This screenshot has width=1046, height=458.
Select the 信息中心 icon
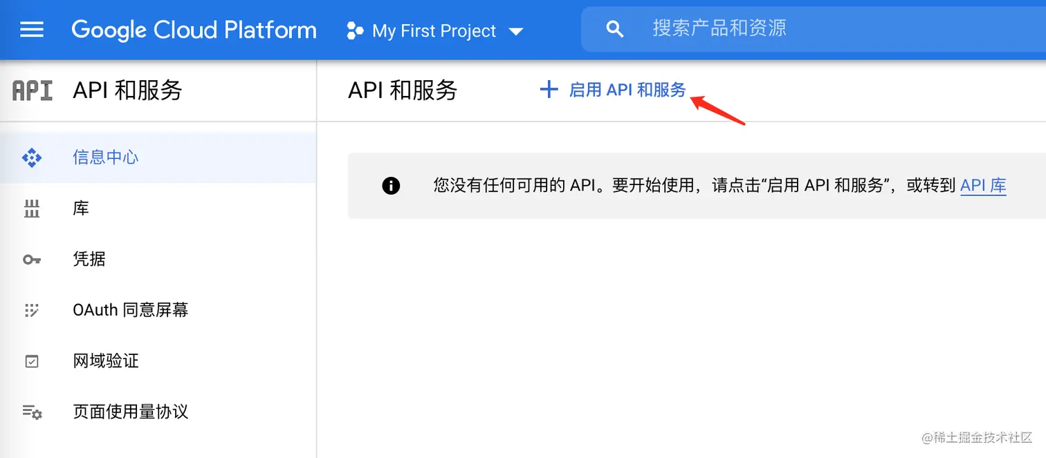(x=32, y=158)
